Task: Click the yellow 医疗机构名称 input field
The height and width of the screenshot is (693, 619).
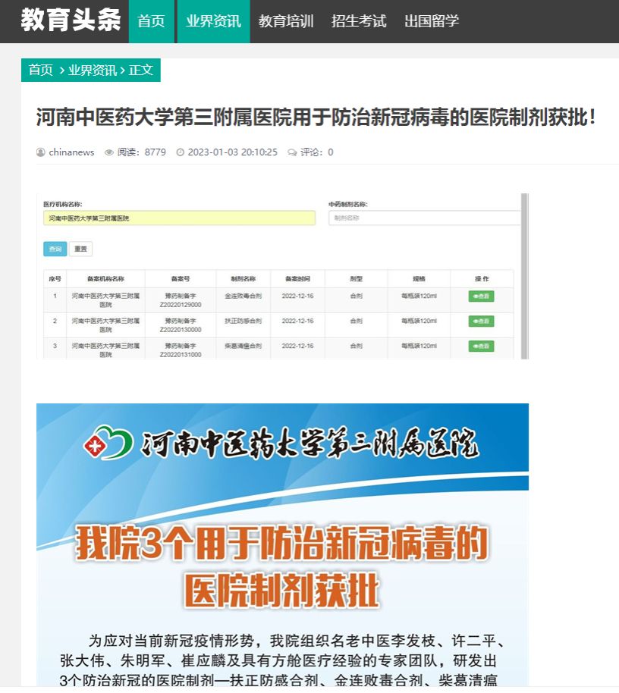Action: [x=179, y=218]
